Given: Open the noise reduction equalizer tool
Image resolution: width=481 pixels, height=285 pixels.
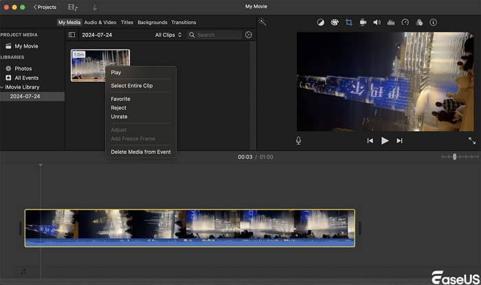Looking at the screenshot, I should (391, 22).
